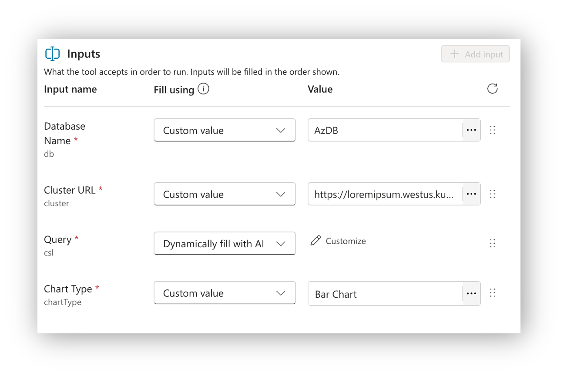The width and height of the screenshot is (564, 376).
Task: Expand the Dynamically fill with AI dropdown
Action: click(225, 243)
